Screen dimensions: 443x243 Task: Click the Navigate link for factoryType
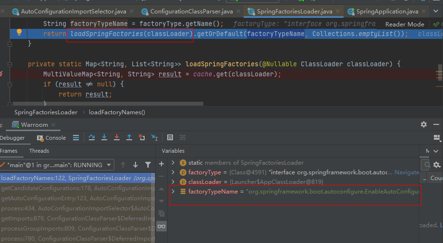pos(407,172)
